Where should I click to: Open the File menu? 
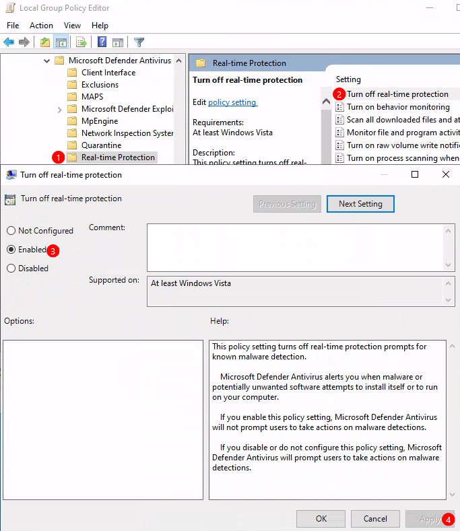[x=13, y=26]
